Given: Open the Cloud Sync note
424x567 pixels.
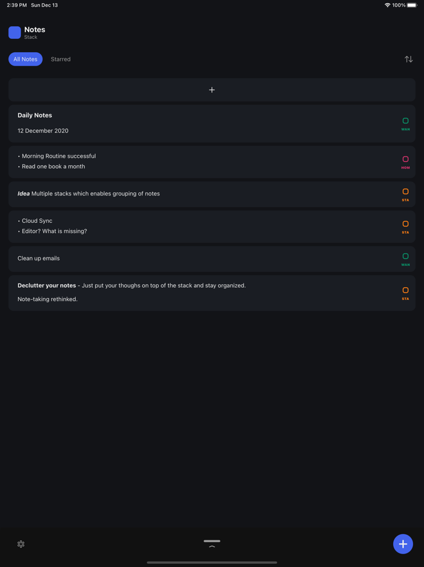Looking at the screenshot, I should click(x=182, y=226).
